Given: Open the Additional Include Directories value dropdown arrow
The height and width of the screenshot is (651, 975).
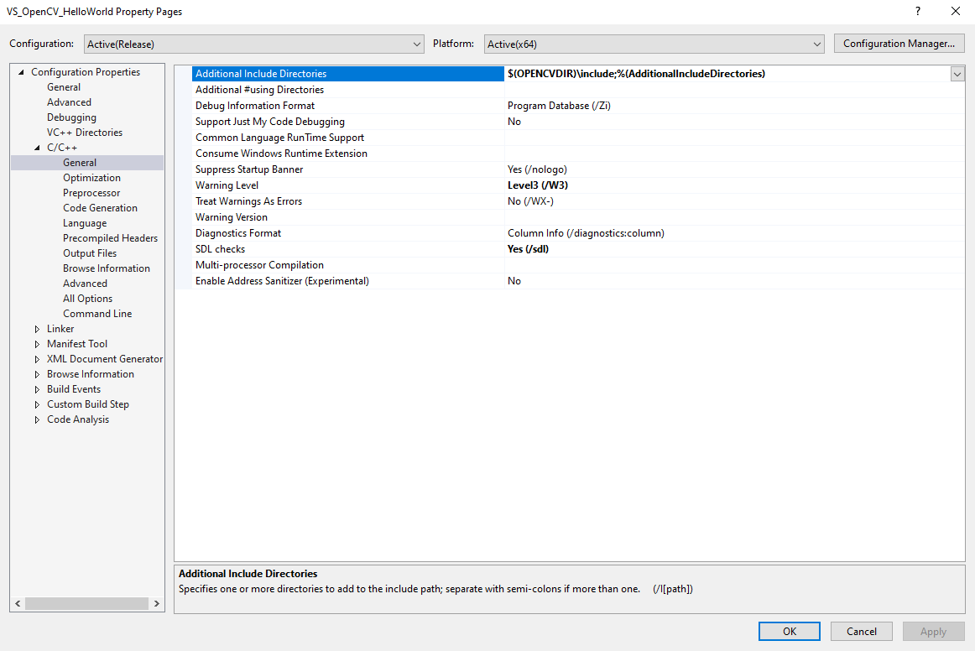Looking at the screenshot, I should pos(957,74).
